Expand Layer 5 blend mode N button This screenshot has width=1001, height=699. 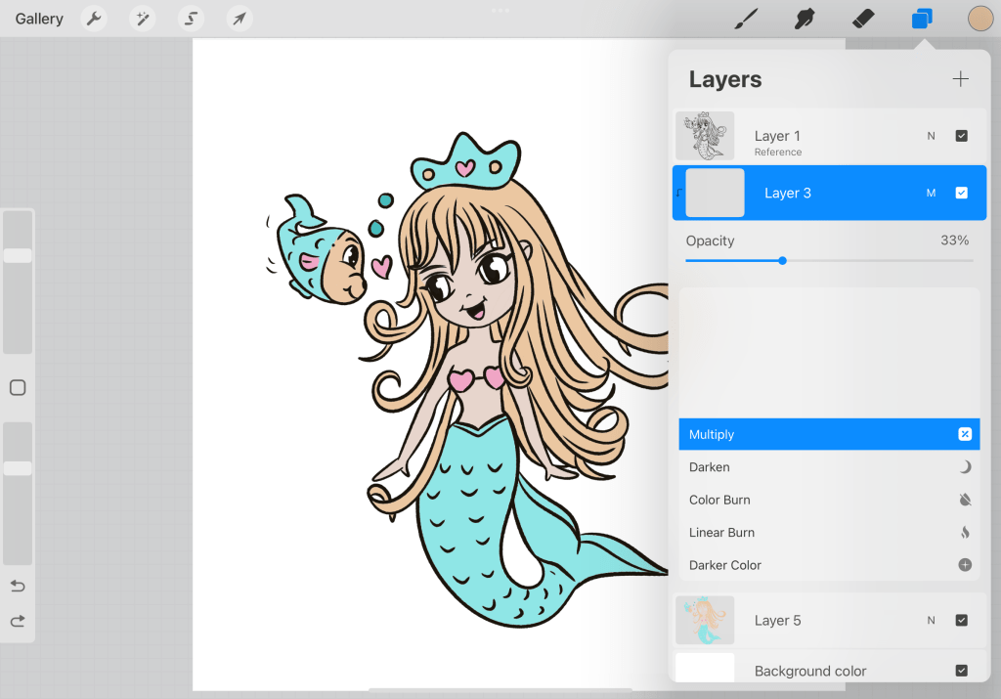click(x=931, y=620)
